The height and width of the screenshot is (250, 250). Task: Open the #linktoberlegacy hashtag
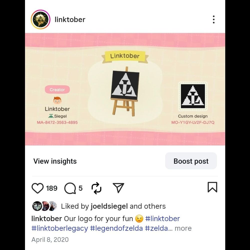click(x=60, y=228)
